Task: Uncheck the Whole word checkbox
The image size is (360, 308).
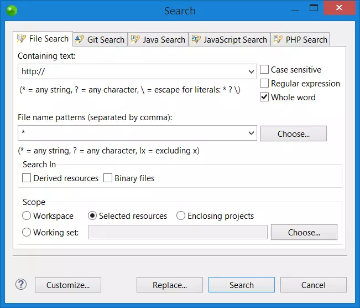Action: [264, 97]
